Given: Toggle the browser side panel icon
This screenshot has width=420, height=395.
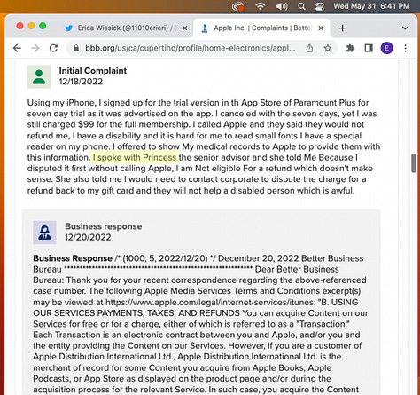Looking at the screenshot, I should click(369, 48).
